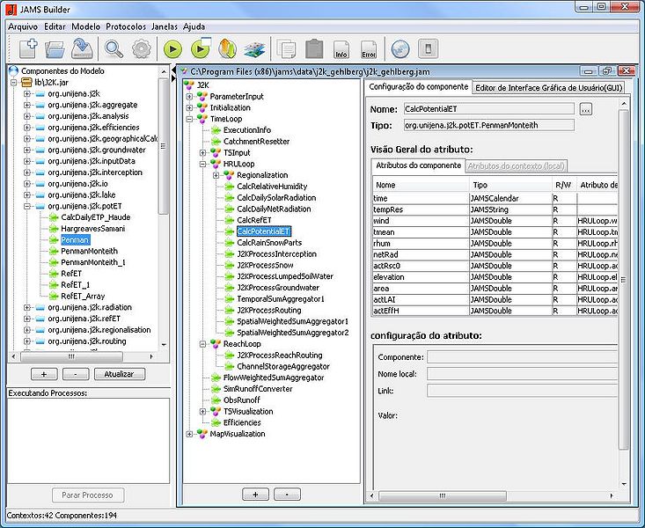Open the Modelo menu
Screen dimensions: 645x528
tap(85, 26)
